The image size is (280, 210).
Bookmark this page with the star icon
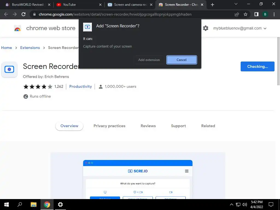tap(246, 14)
